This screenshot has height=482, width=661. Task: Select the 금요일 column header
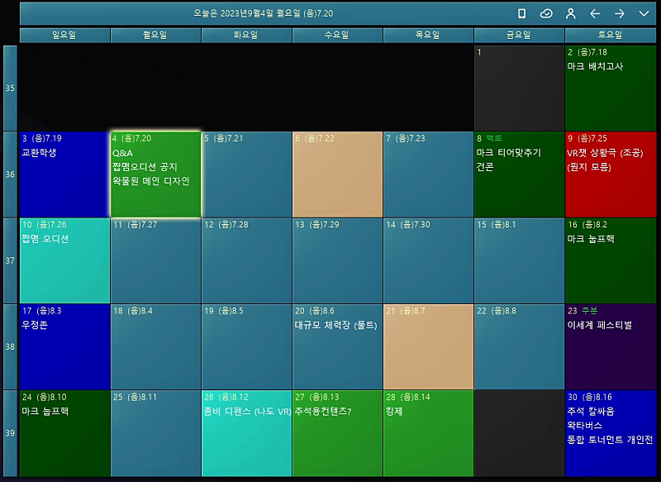[519, 35]
